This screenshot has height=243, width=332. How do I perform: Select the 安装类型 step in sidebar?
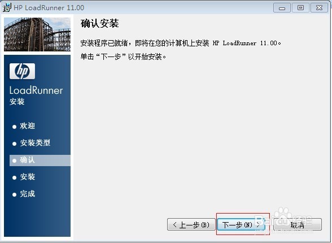[x=35, y=143]
